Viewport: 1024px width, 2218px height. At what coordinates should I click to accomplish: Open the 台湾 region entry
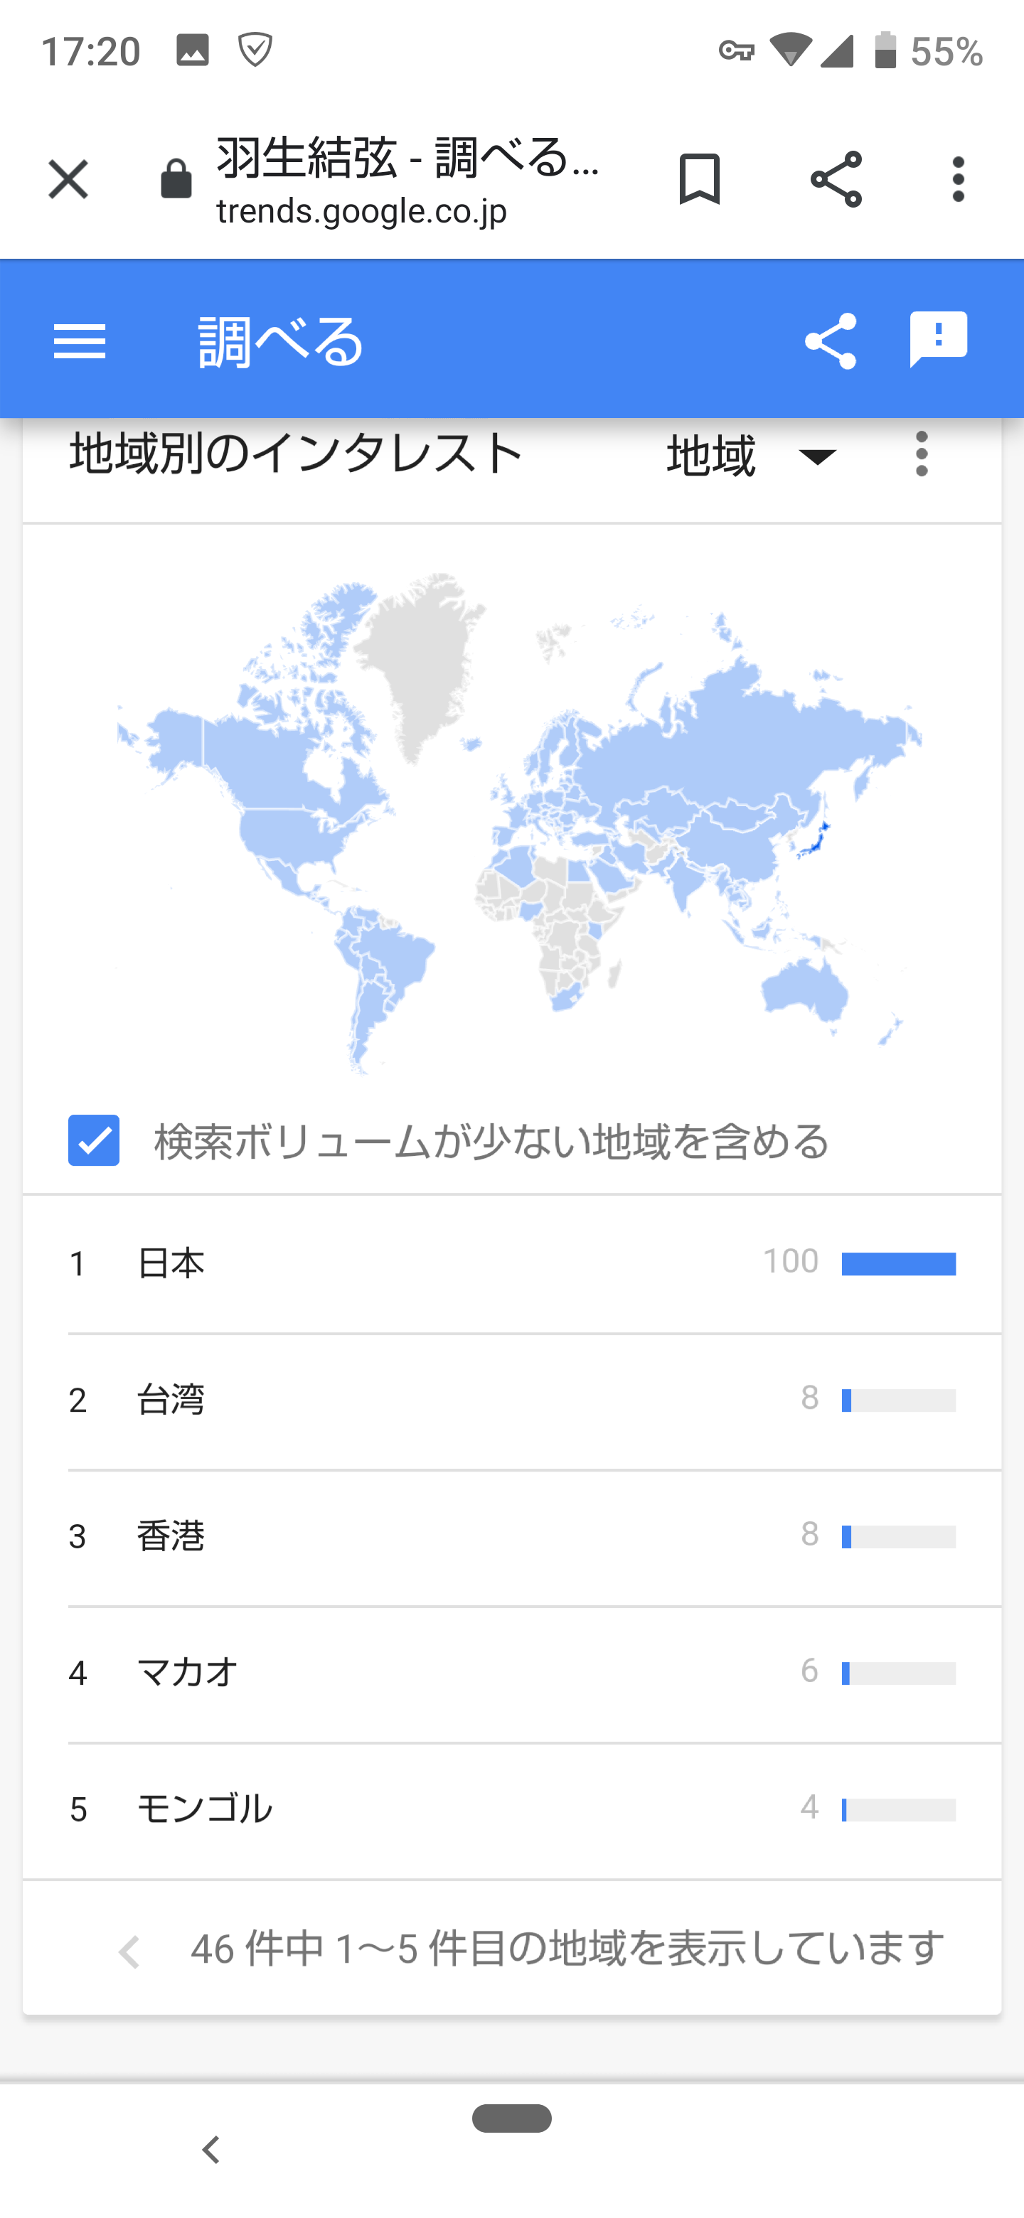[x=511, y=1401]
